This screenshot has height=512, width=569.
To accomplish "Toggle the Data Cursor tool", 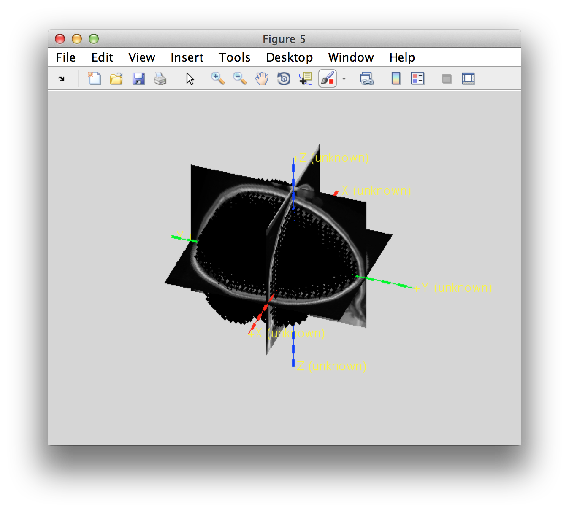I will pyautogui.click(x=305, y=78).
